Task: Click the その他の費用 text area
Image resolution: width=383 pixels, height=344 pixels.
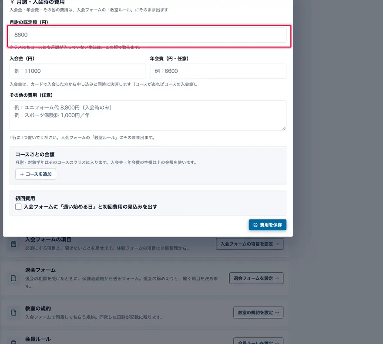Action: (x=148, y=115)
